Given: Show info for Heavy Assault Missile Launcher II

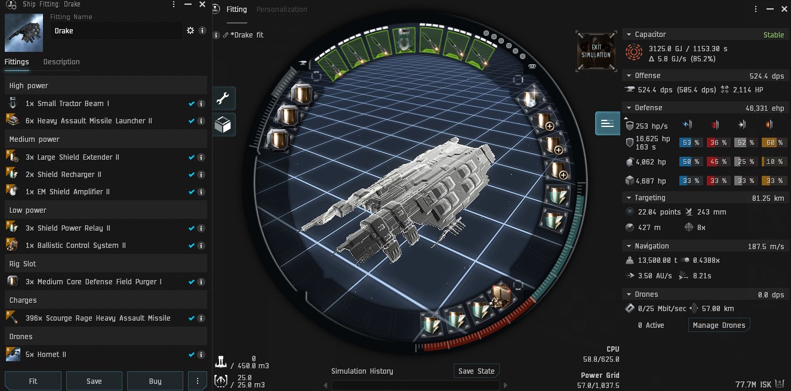Looking at the screenshot, I should (201, 121).
